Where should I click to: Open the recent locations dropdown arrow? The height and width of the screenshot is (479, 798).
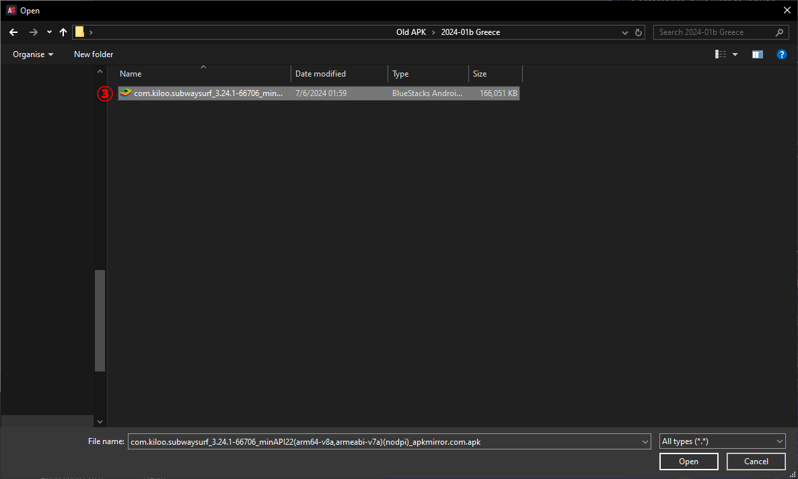click(49, 32)
